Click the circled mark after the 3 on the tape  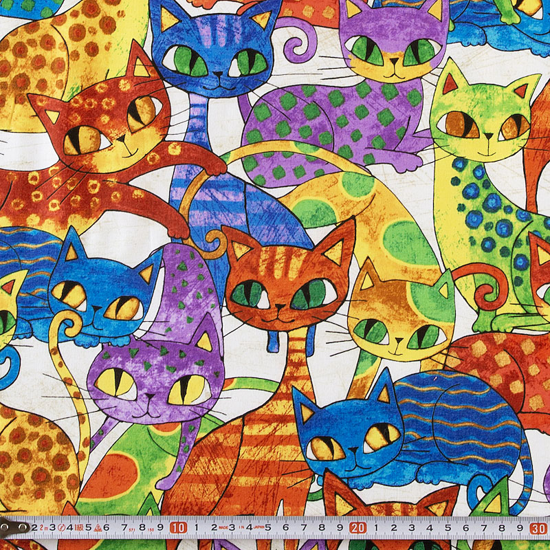(61, 528)
